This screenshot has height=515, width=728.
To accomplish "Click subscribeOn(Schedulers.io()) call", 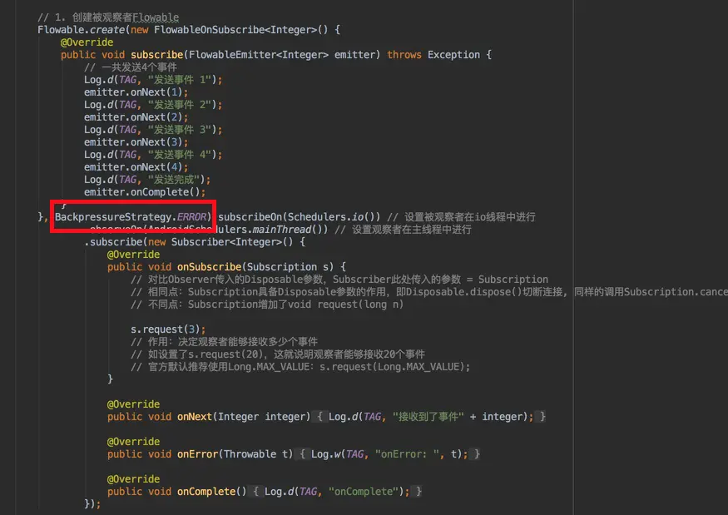I will pyautogui.click(x=299, y=217).
